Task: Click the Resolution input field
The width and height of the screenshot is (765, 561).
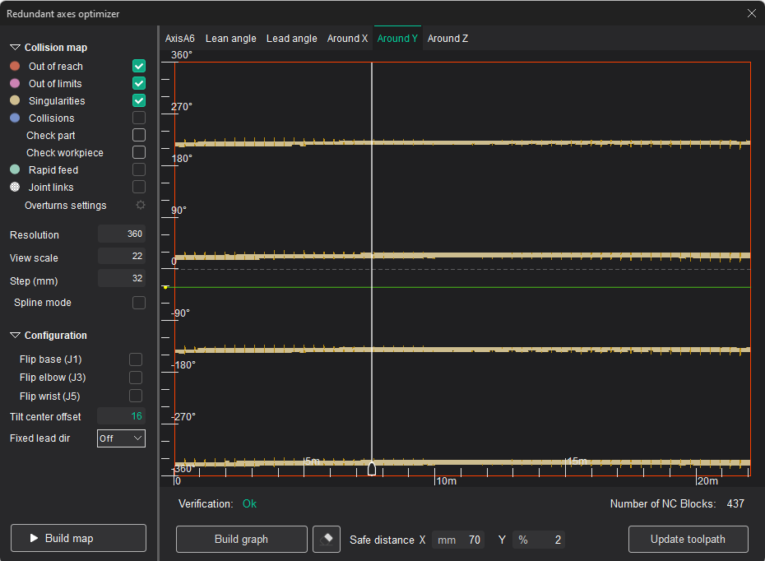Action: coord(122,234)
